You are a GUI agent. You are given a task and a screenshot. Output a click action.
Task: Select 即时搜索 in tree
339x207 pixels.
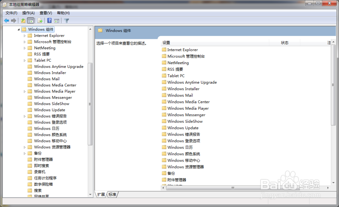[x=41, y=166]
